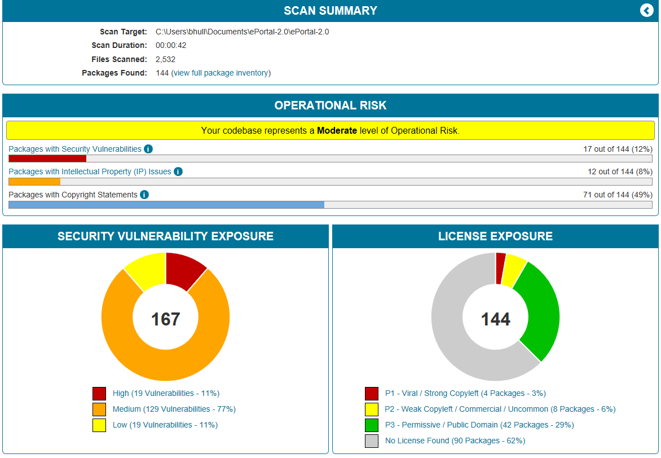This screenshot has width=661, height=458.
Task: Open Medium (129 Vulnerabilities) legend link
Action: (x=174, y=409)
